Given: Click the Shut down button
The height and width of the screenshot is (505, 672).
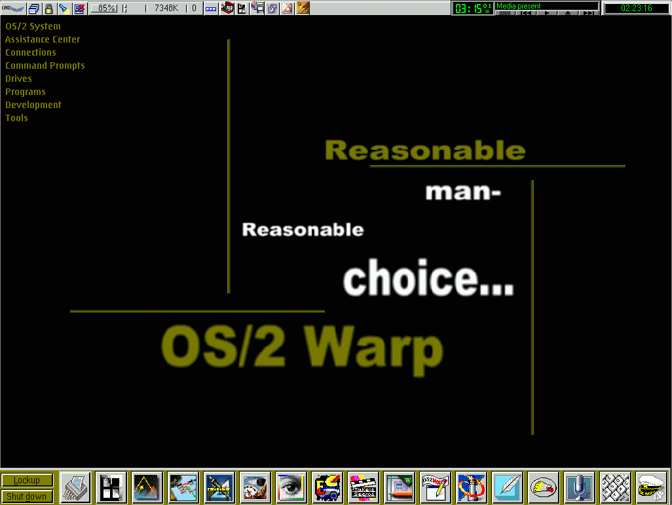Looking at the screenshot, I should coord(27,496).
